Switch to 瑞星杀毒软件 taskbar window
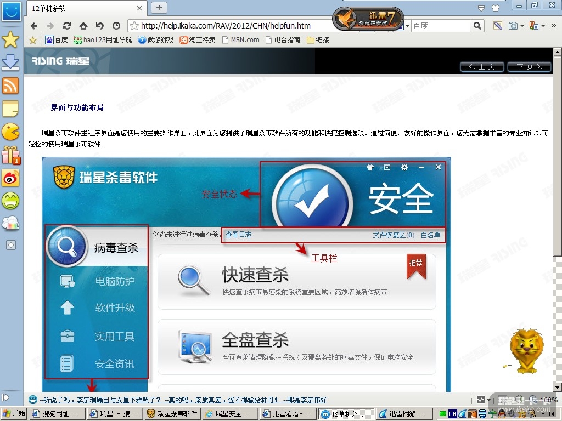Viewport: 562px width, 421px height. (x=173, y=414)
